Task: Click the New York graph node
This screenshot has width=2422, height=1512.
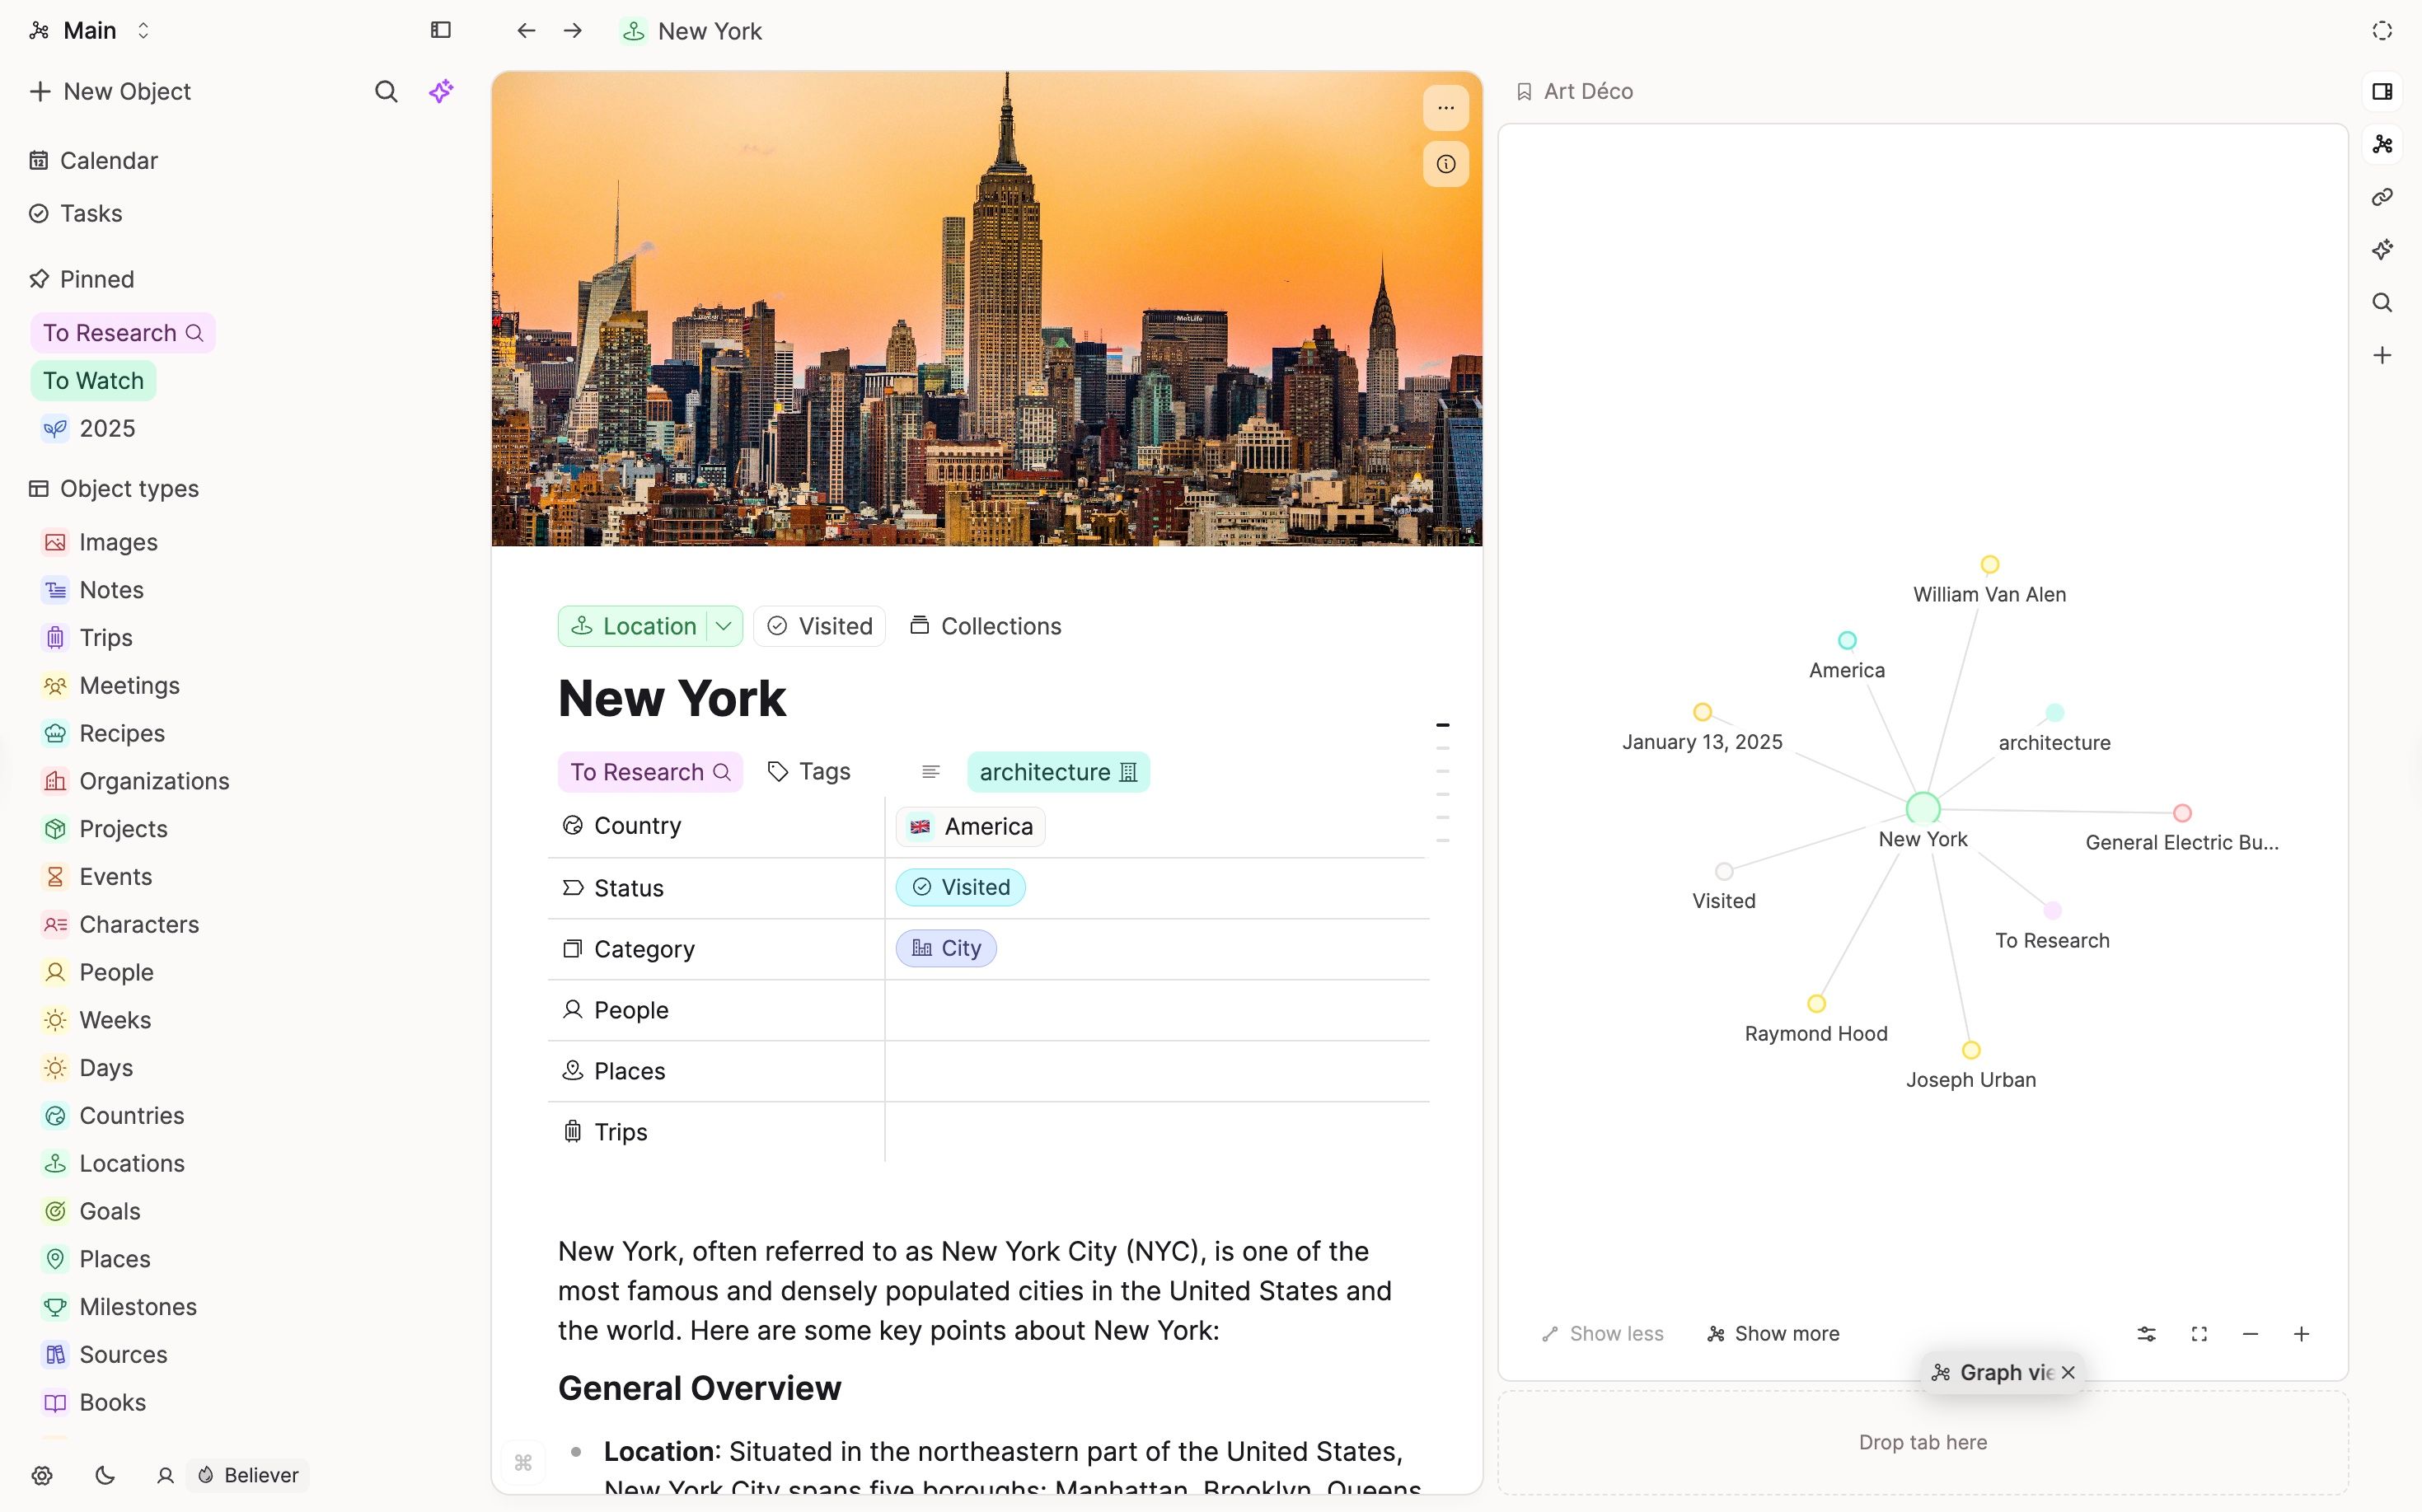Action: (1922, 808)
